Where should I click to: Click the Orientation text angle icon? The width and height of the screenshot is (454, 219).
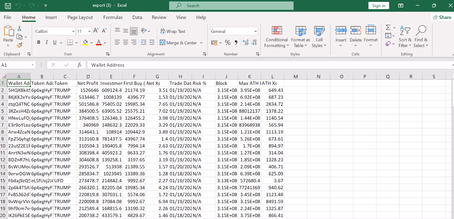click(144, 31)
